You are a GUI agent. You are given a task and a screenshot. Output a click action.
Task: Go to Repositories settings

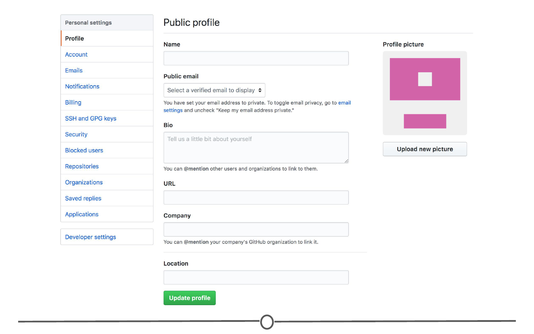(x=82, y=167)
